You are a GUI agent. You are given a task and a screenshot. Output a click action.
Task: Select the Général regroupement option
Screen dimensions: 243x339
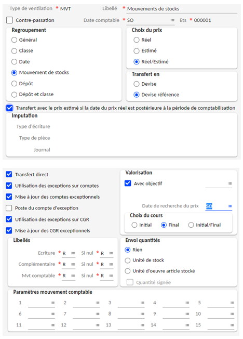point(14,40)
